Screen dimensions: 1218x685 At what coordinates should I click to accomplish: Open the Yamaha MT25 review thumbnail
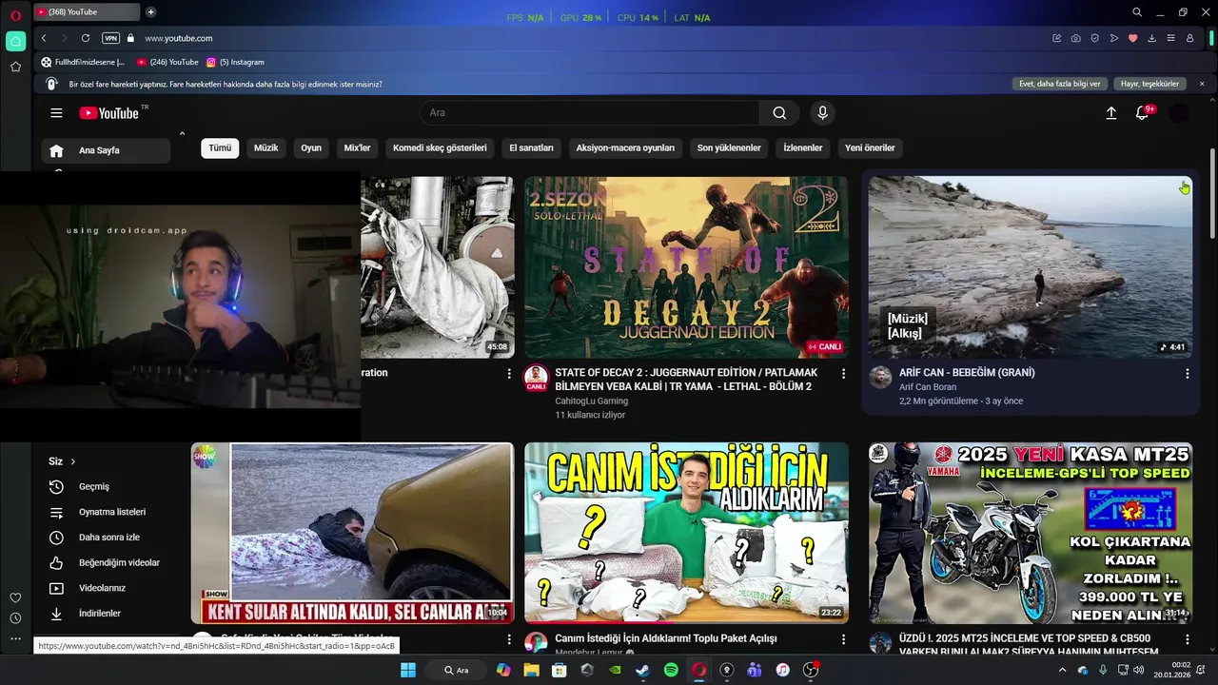click(1031, 533)
